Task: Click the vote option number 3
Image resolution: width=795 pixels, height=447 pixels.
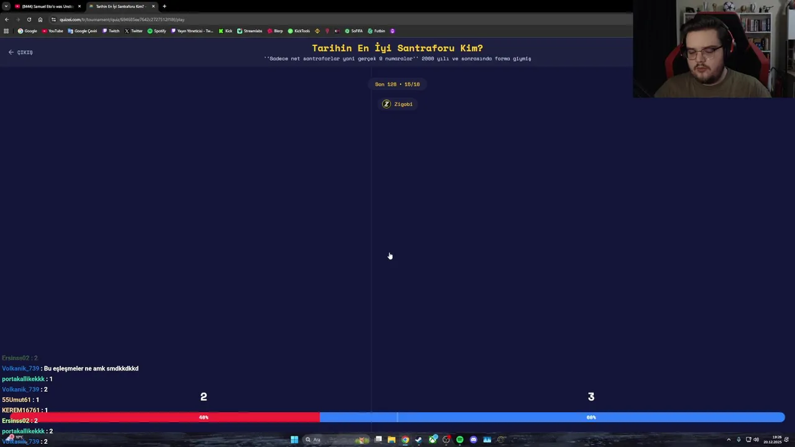Action: point(591,397)
